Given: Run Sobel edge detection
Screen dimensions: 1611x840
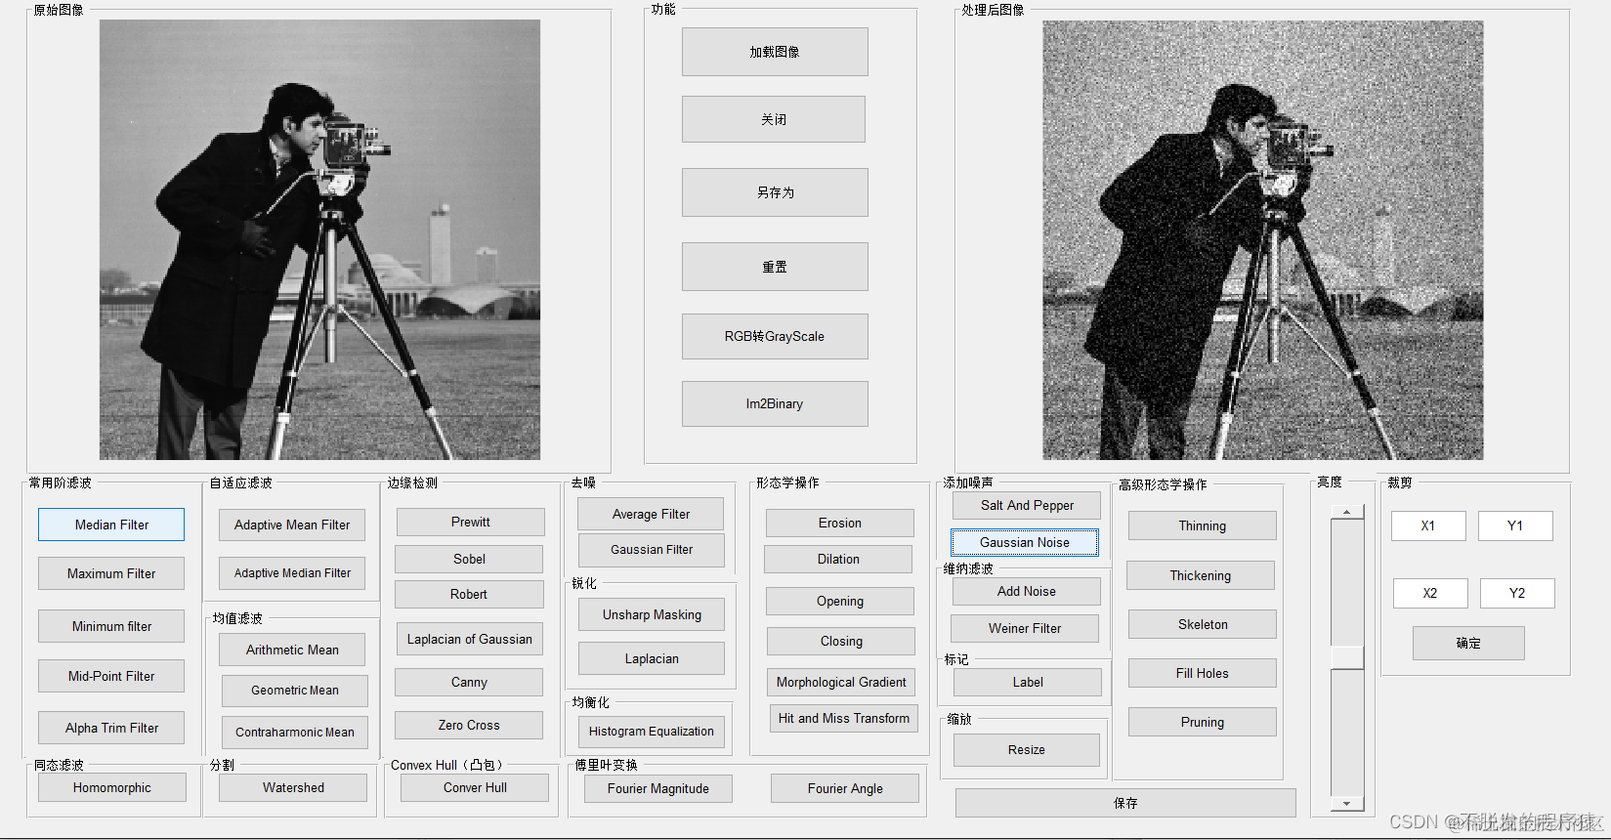Looking at the screenshot, I should (x=469, y=559).
